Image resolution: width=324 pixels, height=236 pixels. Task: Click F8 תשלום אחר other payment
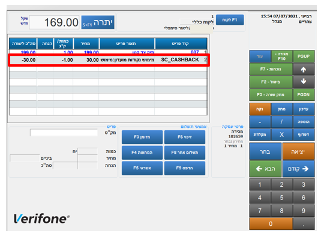coord(185,153)
